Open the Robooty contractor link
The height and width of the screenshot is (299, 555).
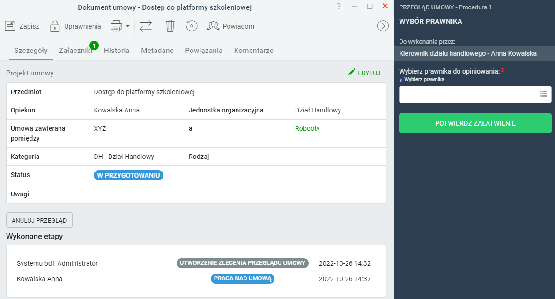coord(307,128)
